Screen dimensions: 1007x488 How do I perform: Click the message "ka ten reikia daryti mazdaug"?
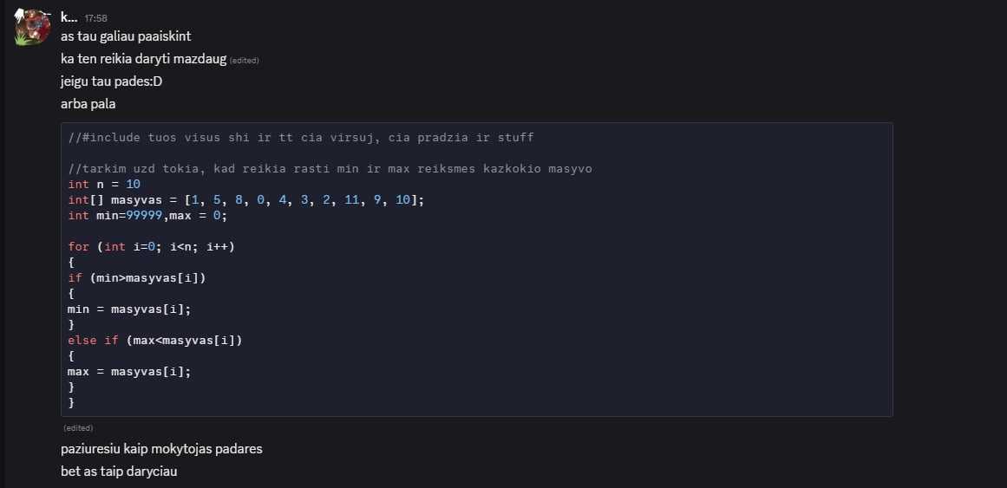[143, 59]
